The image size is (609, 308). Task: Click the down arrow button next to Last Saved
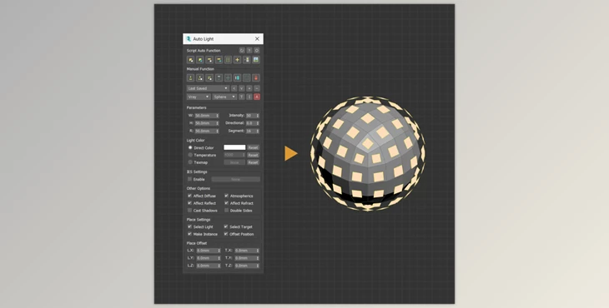[242, 88]
